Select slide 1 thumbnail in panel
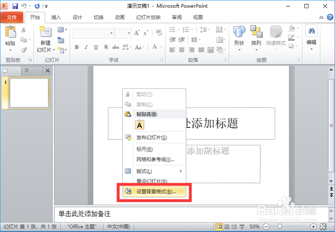This screenshot has width=335, height=232. [29, 93]
